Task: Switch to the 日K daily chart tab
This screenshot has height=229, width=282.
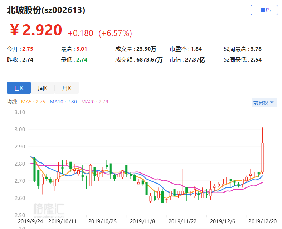Action: (x=19, y=88)
